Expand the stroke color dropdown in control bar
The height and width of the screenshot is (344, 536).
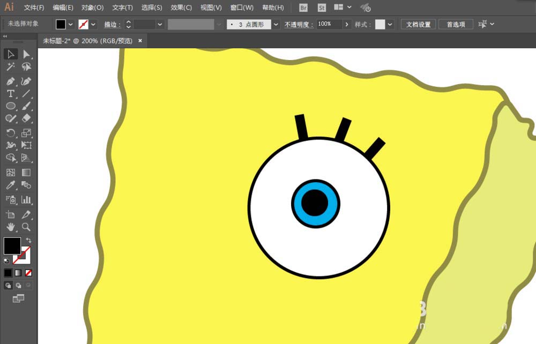point(93,24)
